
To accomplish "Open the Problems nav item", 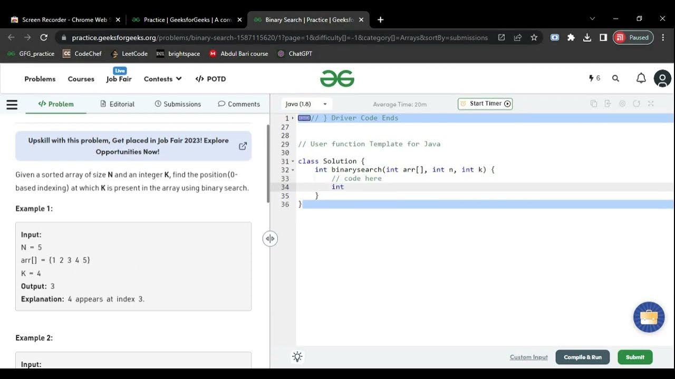I will click(40, 79).
